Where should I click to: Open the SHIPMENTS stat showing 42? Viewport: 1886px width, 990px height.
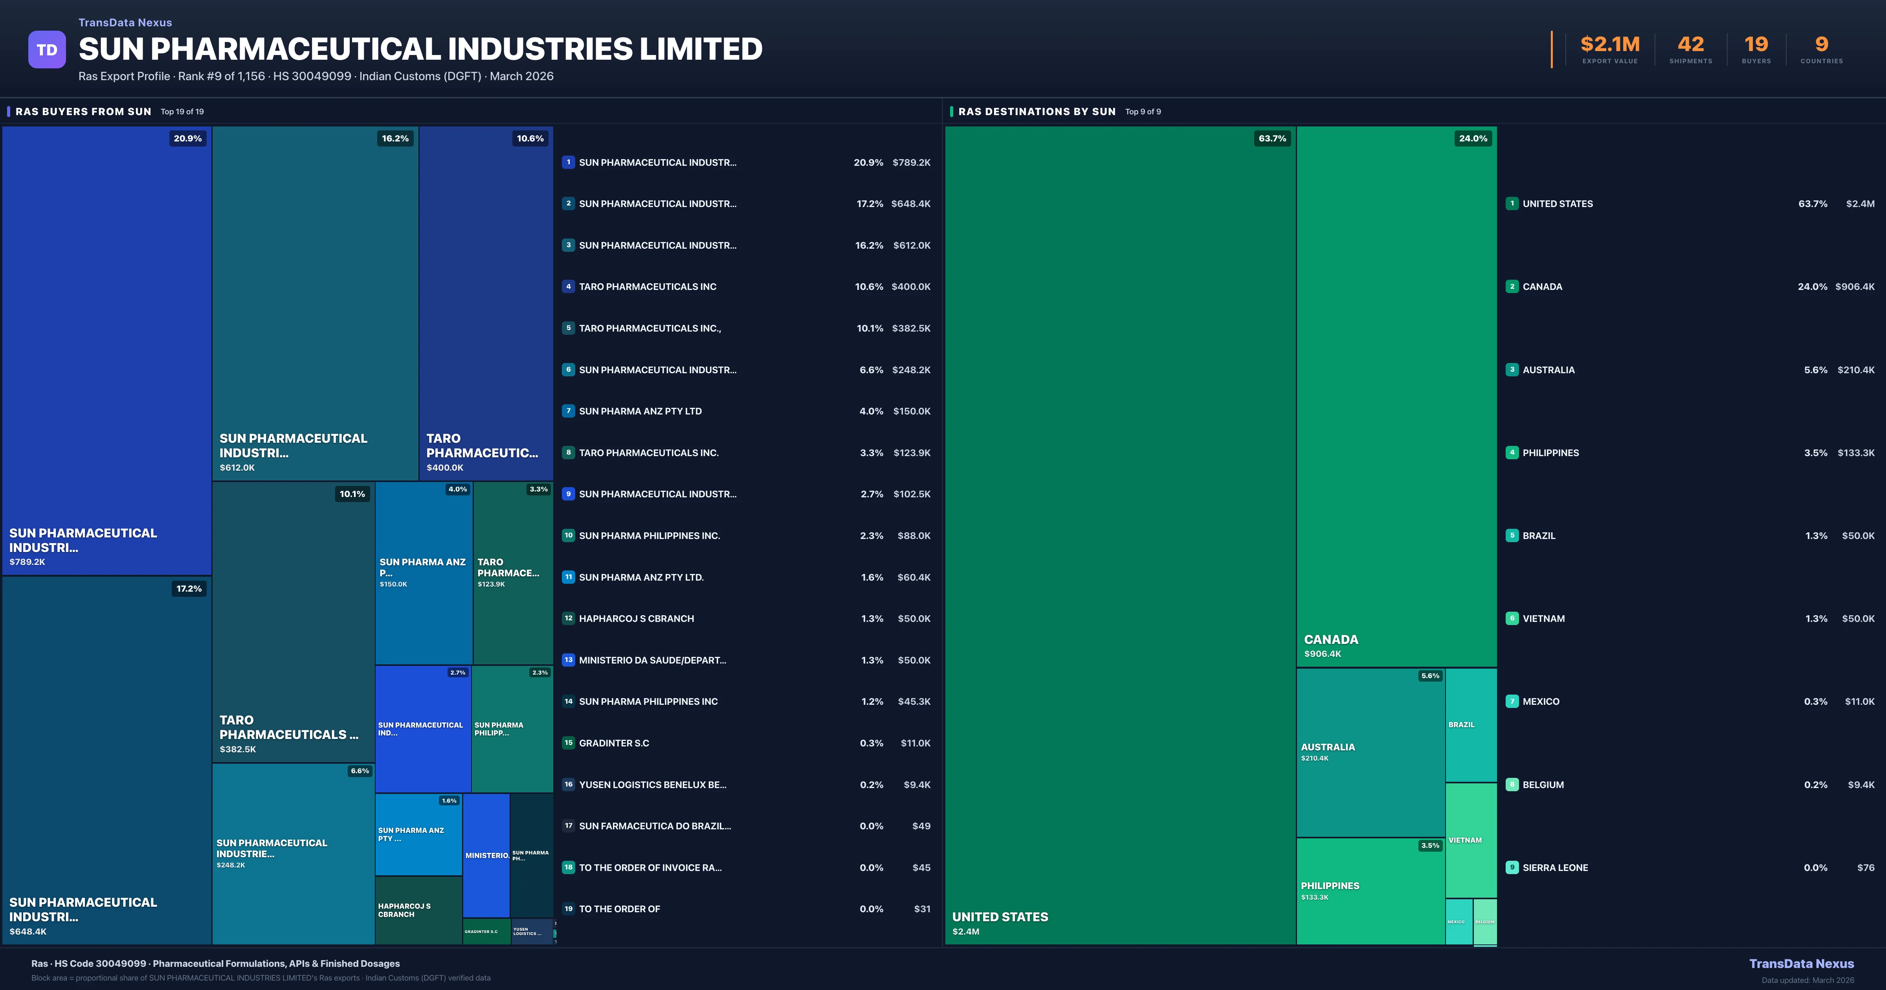tap(1690, 50)
